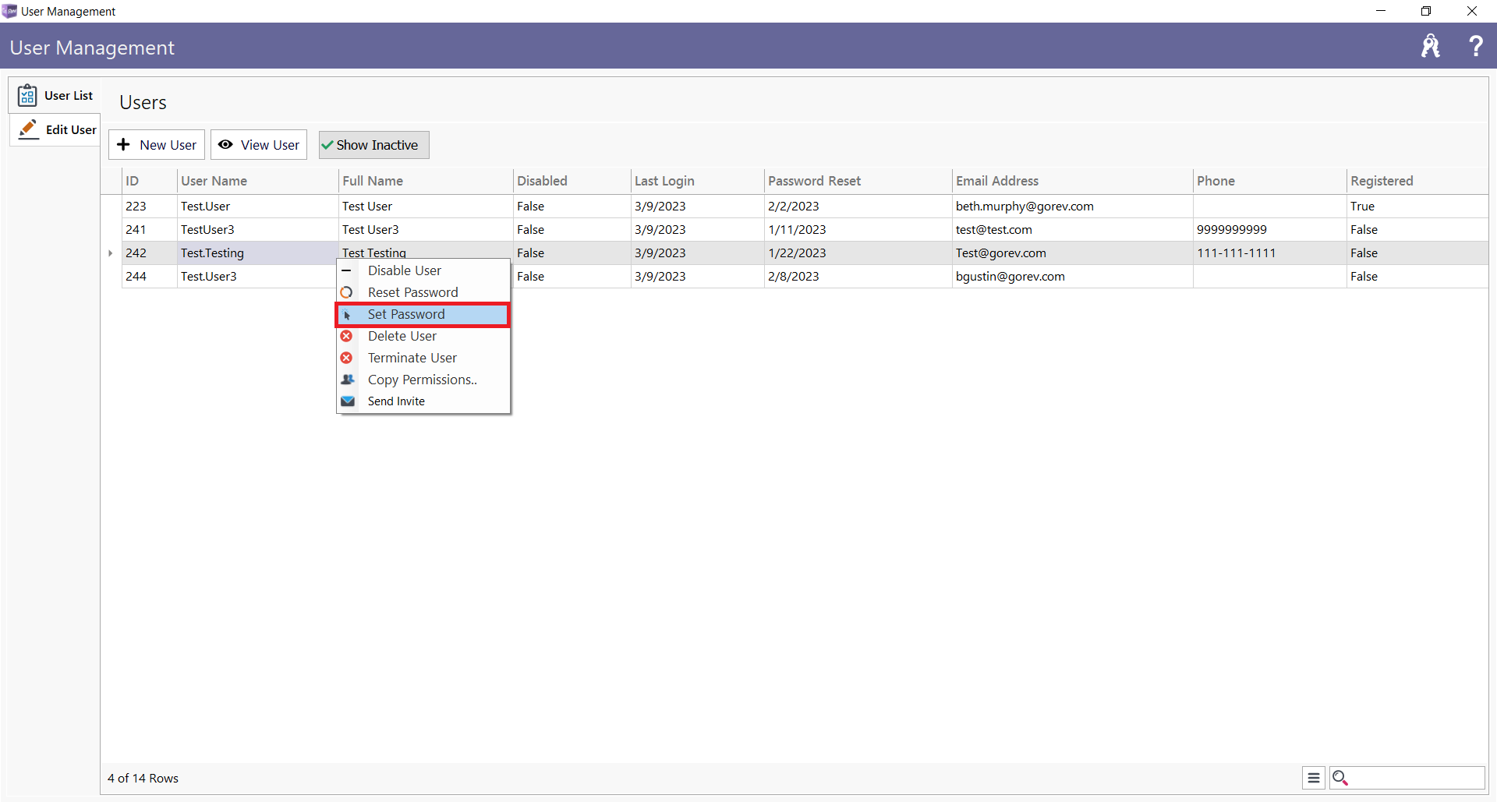The width and height of the screenshot is (1497, 802).
Task: Click the search magnifier icon
Action: 1340,778
